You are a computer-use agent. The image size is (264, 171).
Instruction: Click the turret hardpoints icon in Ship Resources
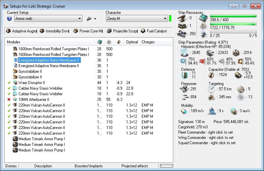pyautogui.click(x=182, y=18)
